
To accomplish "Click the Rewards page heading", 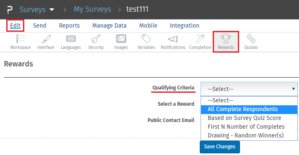I will 18,64.
